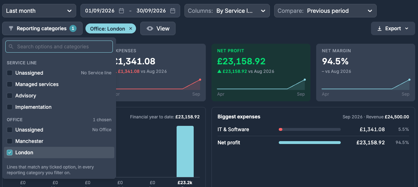Click the £23.2k September bar
Viewport: 418px width, 187px height.
tap(185, 151)
